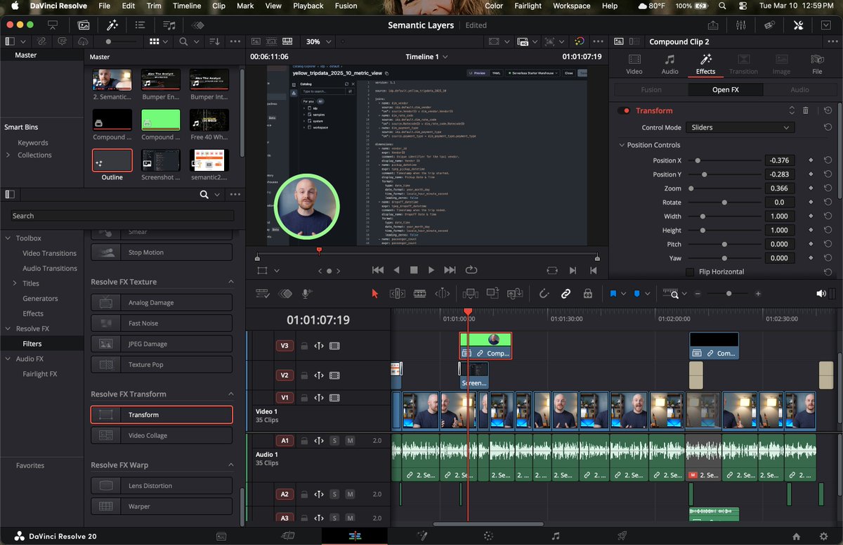Click the Insert Clip toolbar icon

click(470, 294)
